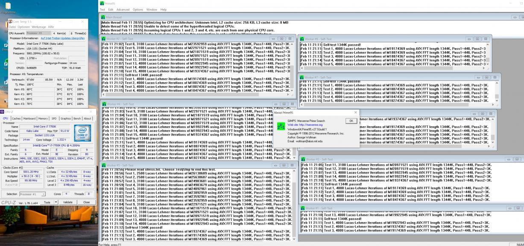
Task: Open Prime95 Edit menu
Action: 111,9
